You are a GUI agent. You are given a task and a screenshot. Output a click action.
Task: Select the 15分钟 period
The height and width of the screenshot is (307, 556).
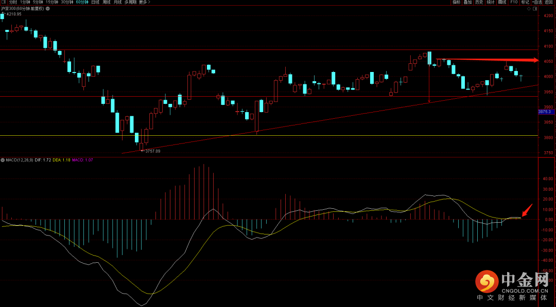click(52, 2)
